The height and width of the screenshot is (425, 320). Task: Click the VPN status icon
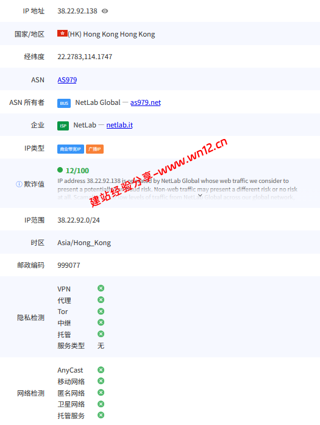pos(101,288)
